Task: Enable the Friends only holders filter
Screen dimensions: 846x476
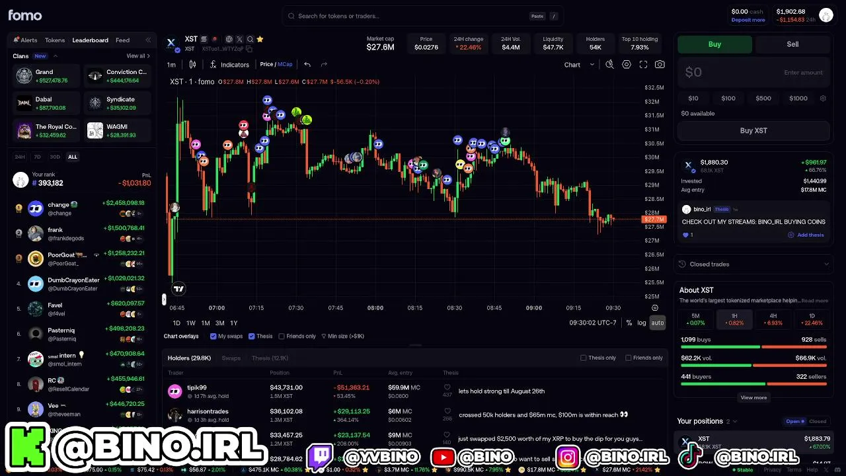Action: click(x=628, y=358)
